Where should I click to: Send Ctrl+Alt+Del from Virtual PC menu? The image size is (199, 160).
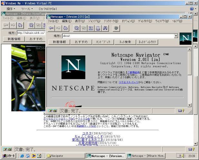pyautogui.click(x=48, y=9)
